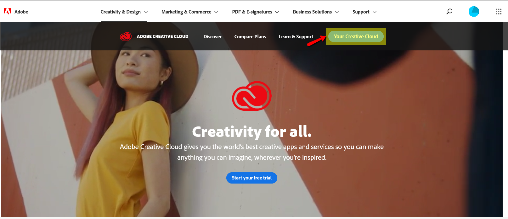This screenshot has height=219, width=508.
Task: Open the apps grid icon
Action: [499, 12]
